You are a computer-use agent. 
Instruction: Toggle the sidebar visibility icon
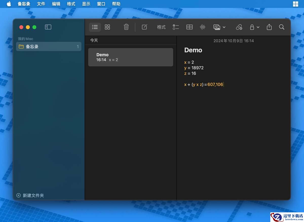pyautogui.click(x=48, y=27)
